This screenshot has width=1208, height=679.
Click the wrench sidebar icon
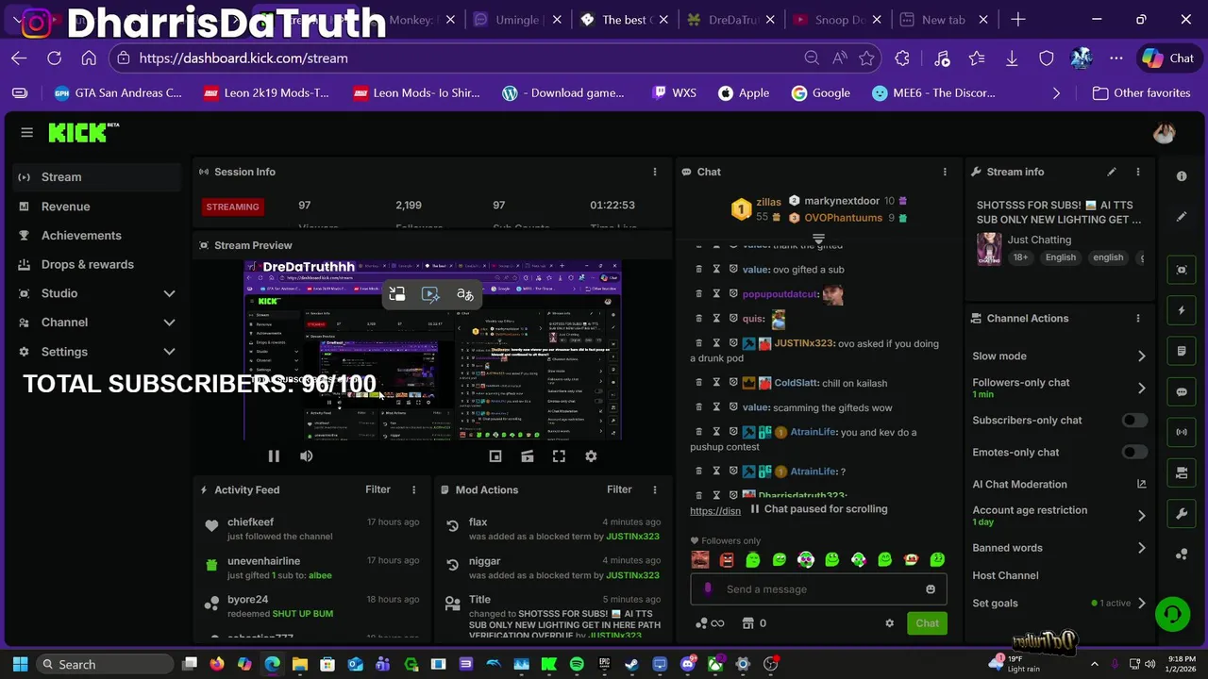coord(1182,514)
